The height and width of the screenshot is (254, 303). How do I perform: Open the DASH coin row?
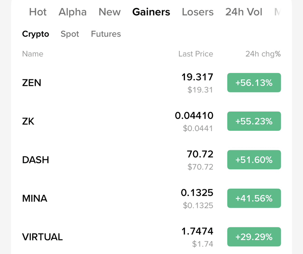click(151, 160)
